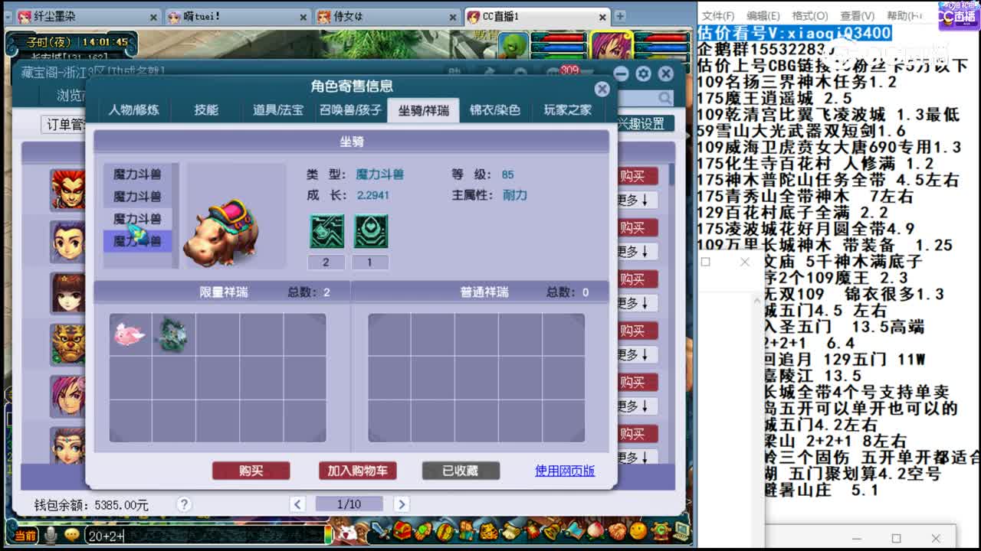Click the 已收藏 button

click(x=461, y=471)
